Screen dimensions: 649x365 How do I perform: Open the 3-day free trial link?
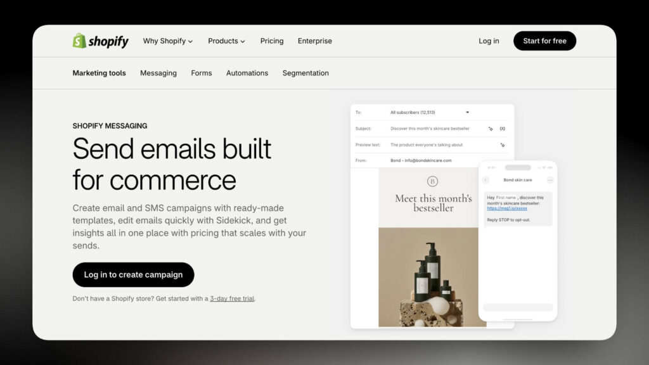click(232, 298)
